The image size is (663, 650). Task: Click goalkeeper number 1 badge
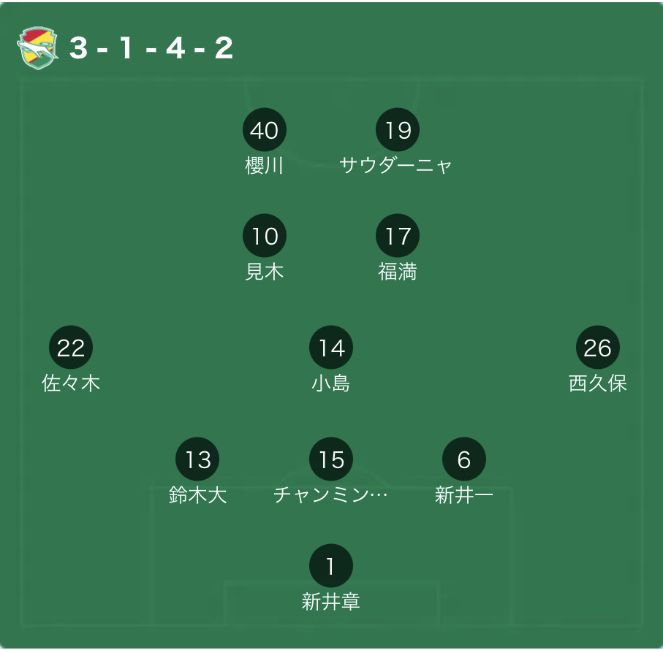(x=331, y=566)
